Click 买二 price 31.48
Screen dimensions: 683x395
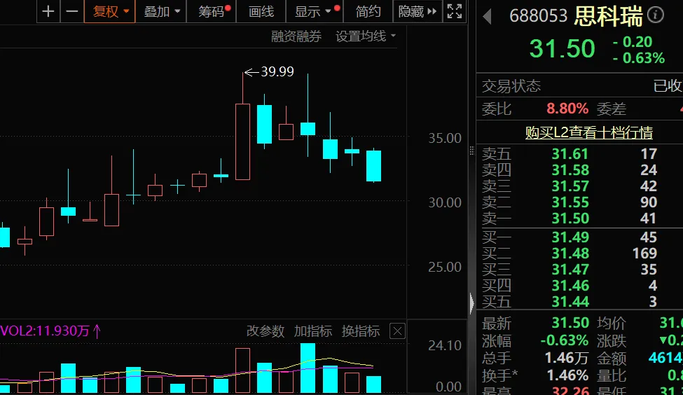coord(570,253)
